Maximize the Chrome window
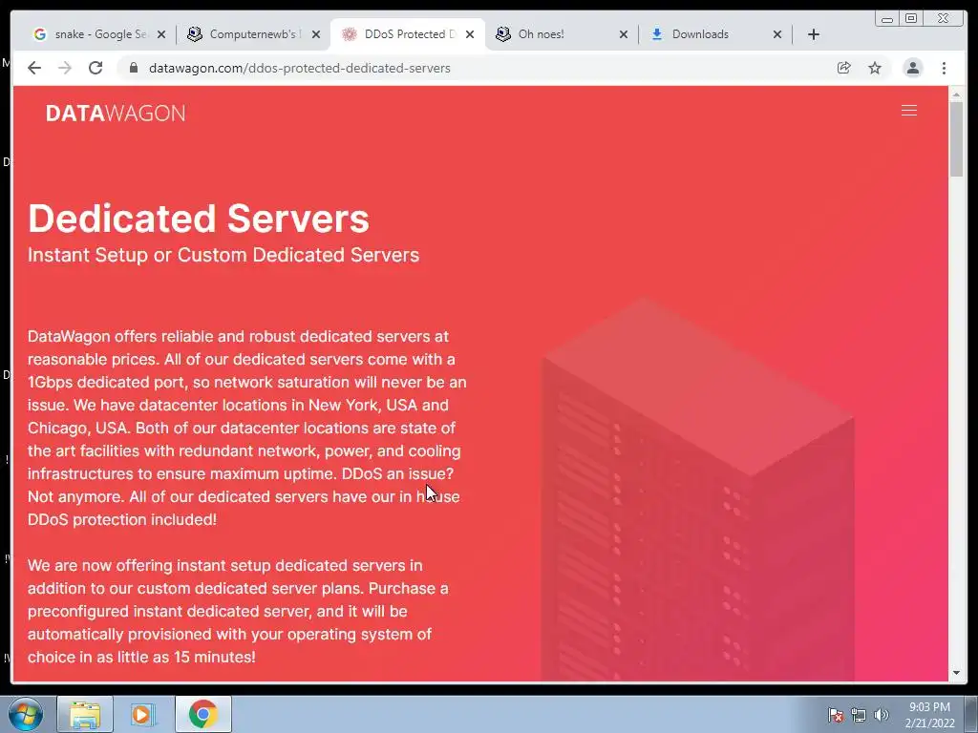978x733 pixels. pos(911,19)
